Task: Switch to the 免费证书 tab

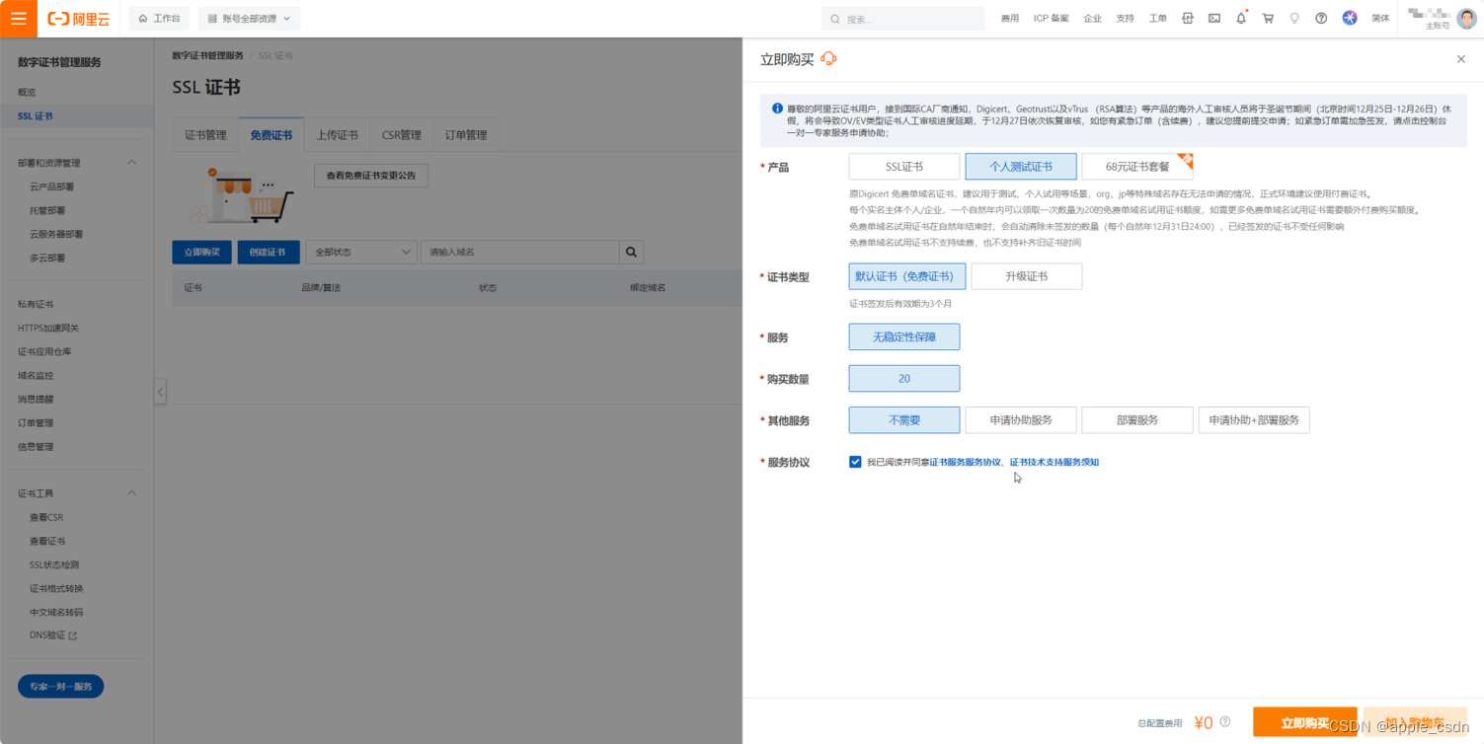Action: click(271, 135)
